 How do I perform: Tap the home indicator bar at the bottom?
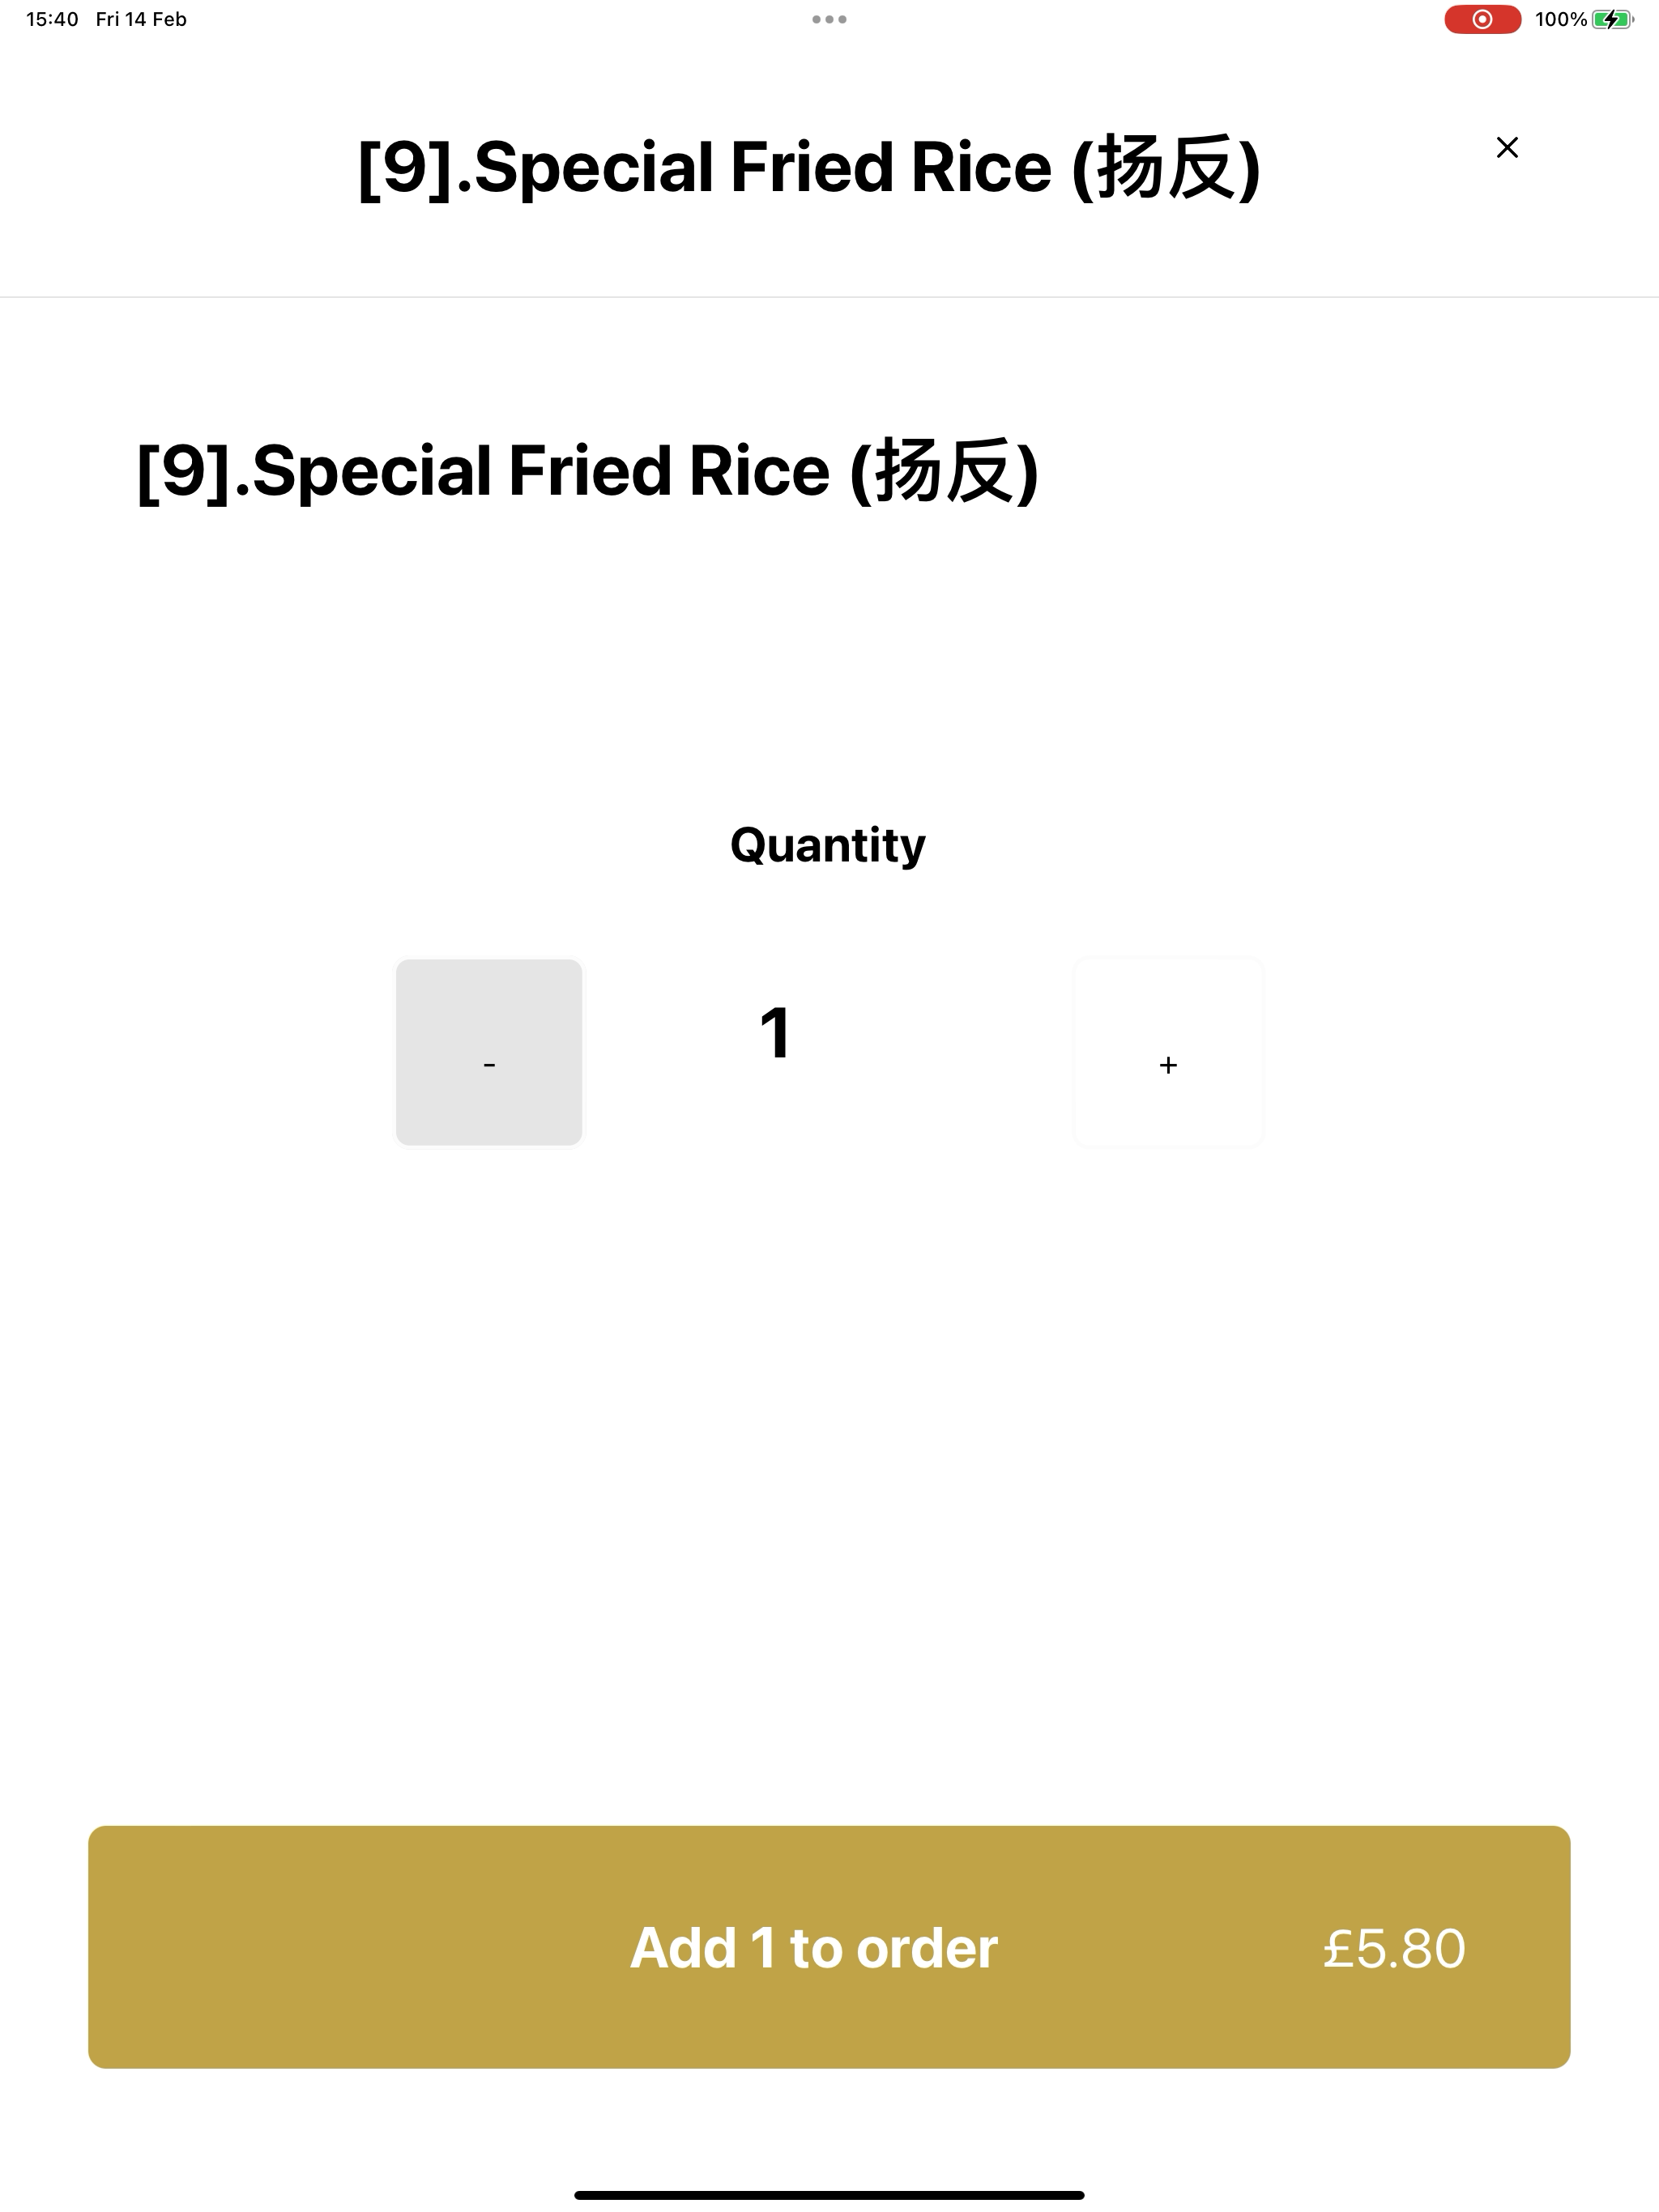[829, 2195]
